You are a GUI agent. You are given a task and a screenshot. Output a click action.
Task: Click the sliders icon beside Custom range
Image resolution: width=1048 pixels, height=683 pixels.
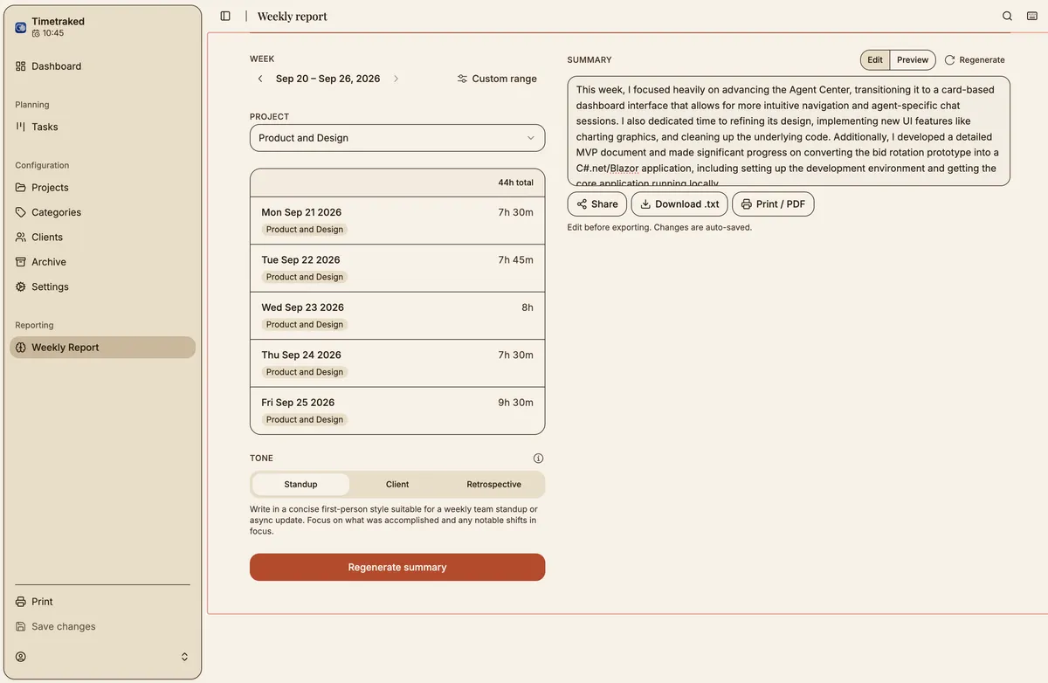(462, 79)
